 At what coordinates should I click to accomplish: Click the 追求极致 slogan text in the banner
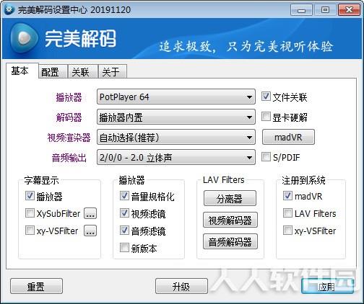tap(246, 46)
